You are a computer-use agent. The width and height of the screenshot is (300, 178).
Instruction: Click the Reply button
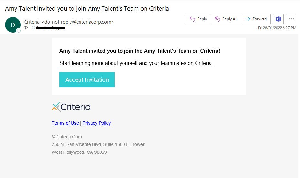[x=198, y=19]
